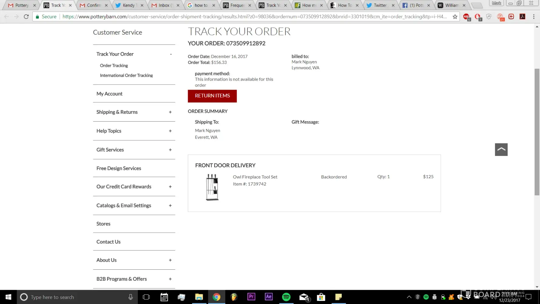
Task: Switch to the Inbox Gmail tab
Action: tap(165, 5)
